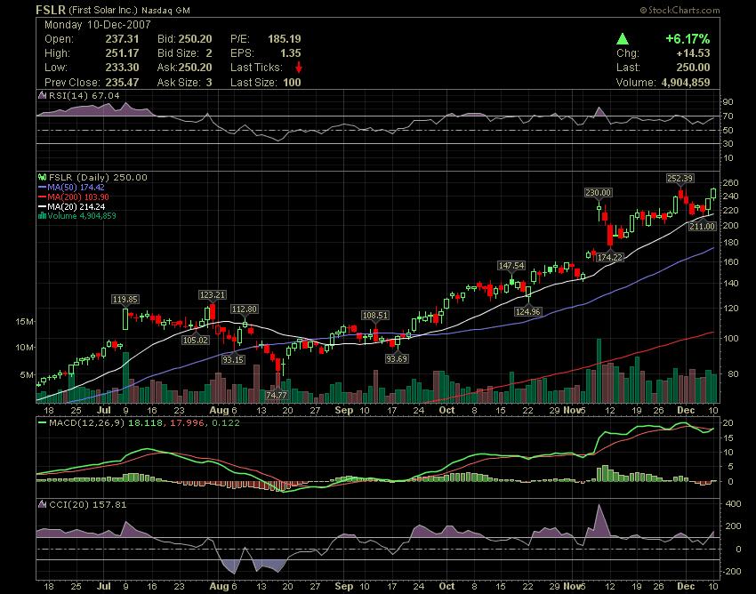Click the 230.00 price callout

point(598,192)
